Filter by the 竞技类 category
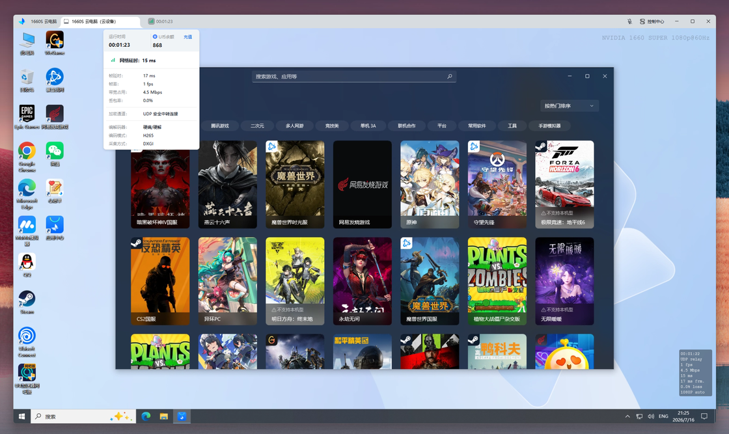The image size is (729, 434). tap(332, 126)
